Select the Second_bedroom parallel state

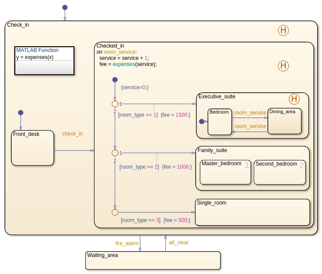(280, 172)
